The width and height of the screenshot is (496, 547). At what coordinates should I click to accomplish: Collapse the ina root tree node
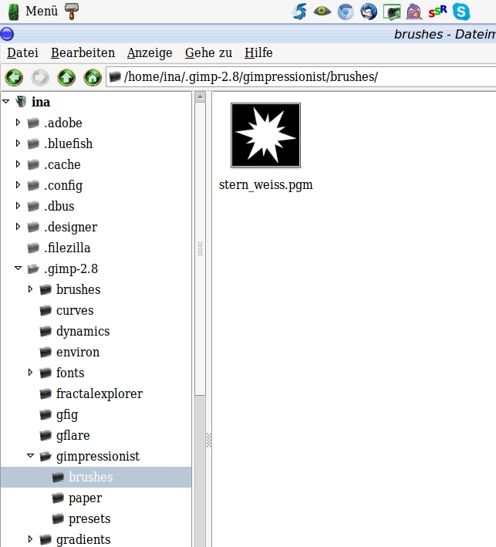click(x=5, y=102)
